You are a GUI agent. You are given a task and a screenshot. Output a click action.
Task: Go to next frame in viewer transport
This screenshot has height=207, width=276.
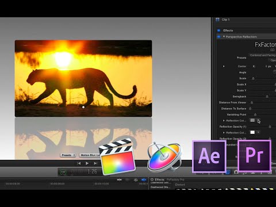pos(95,163)
